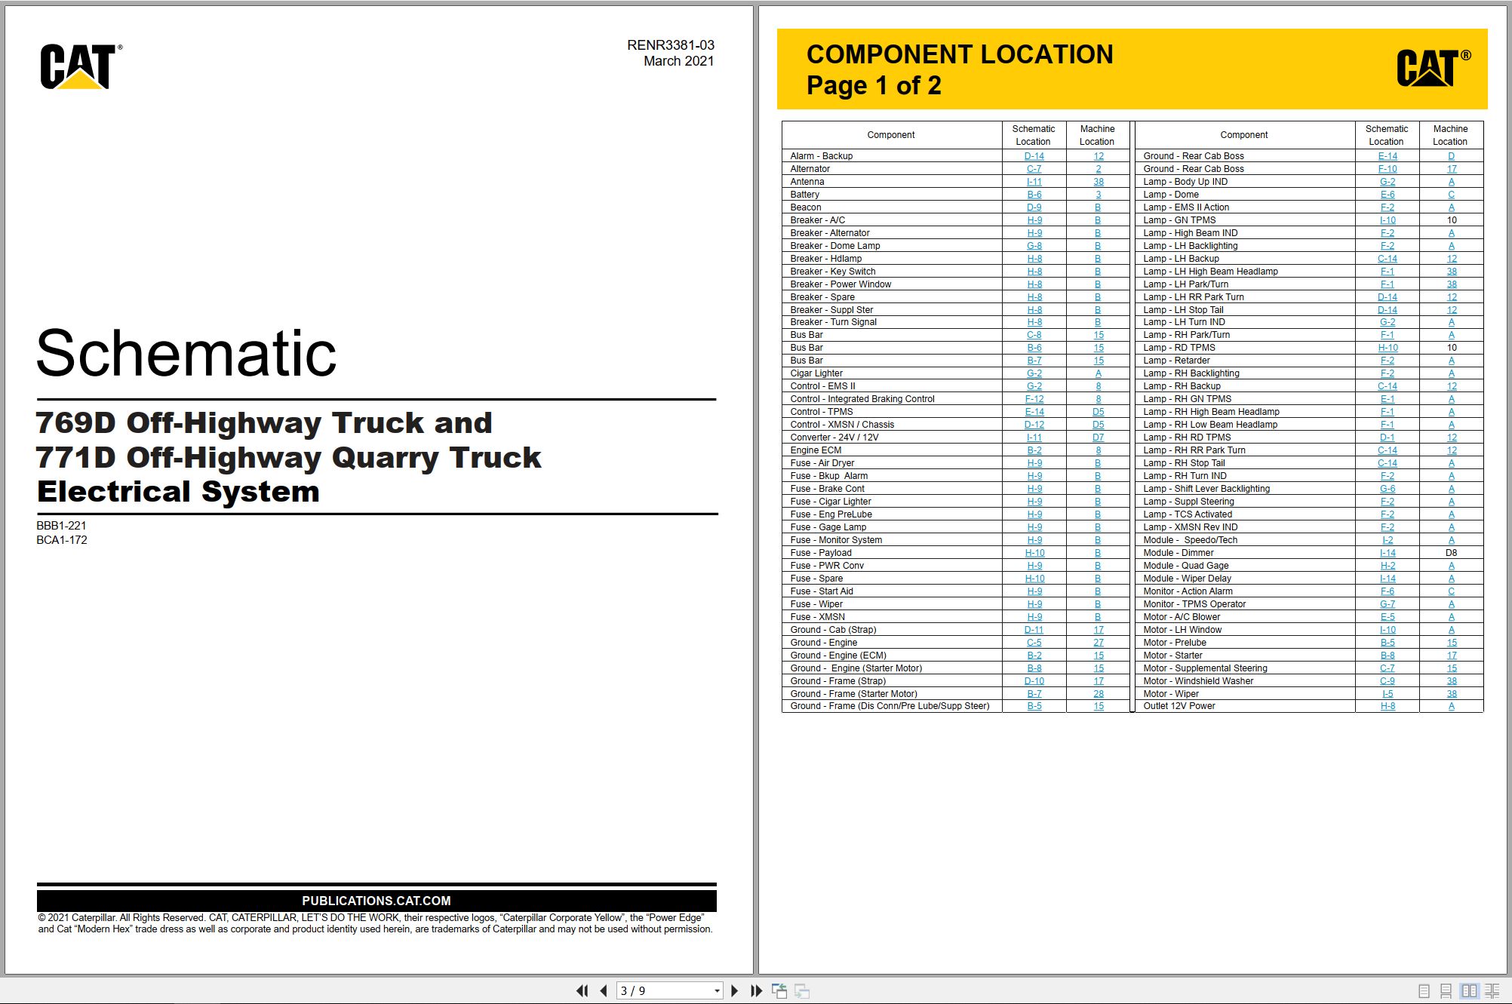Open schematic location I-5 for Motor - Wiper
The width and height of the screenshot is (1512, 1004).
click(x=1387, y=694)
